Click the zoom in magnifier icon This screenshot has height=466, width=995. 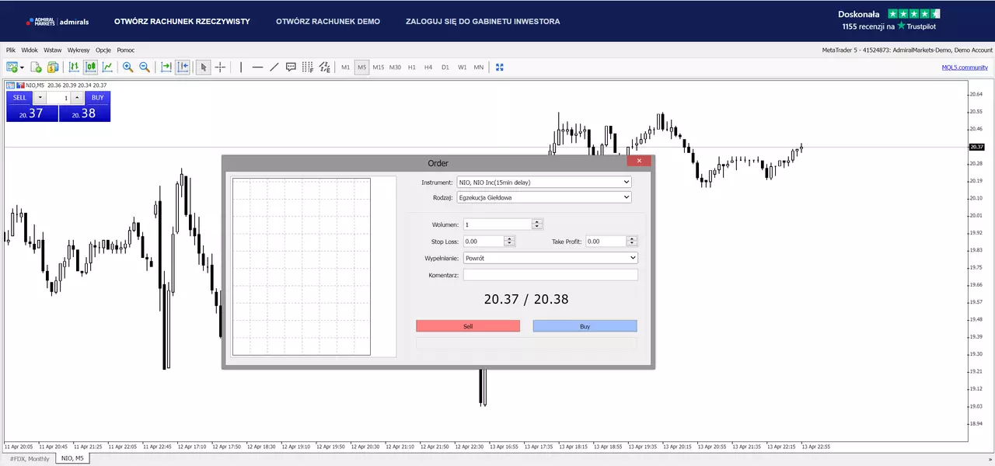(x=127, y=68)
